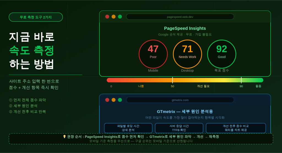Viewport: 282px width, 153px height.
Task: Click the pagespeed.web.dev address bar
Action: 180,17
